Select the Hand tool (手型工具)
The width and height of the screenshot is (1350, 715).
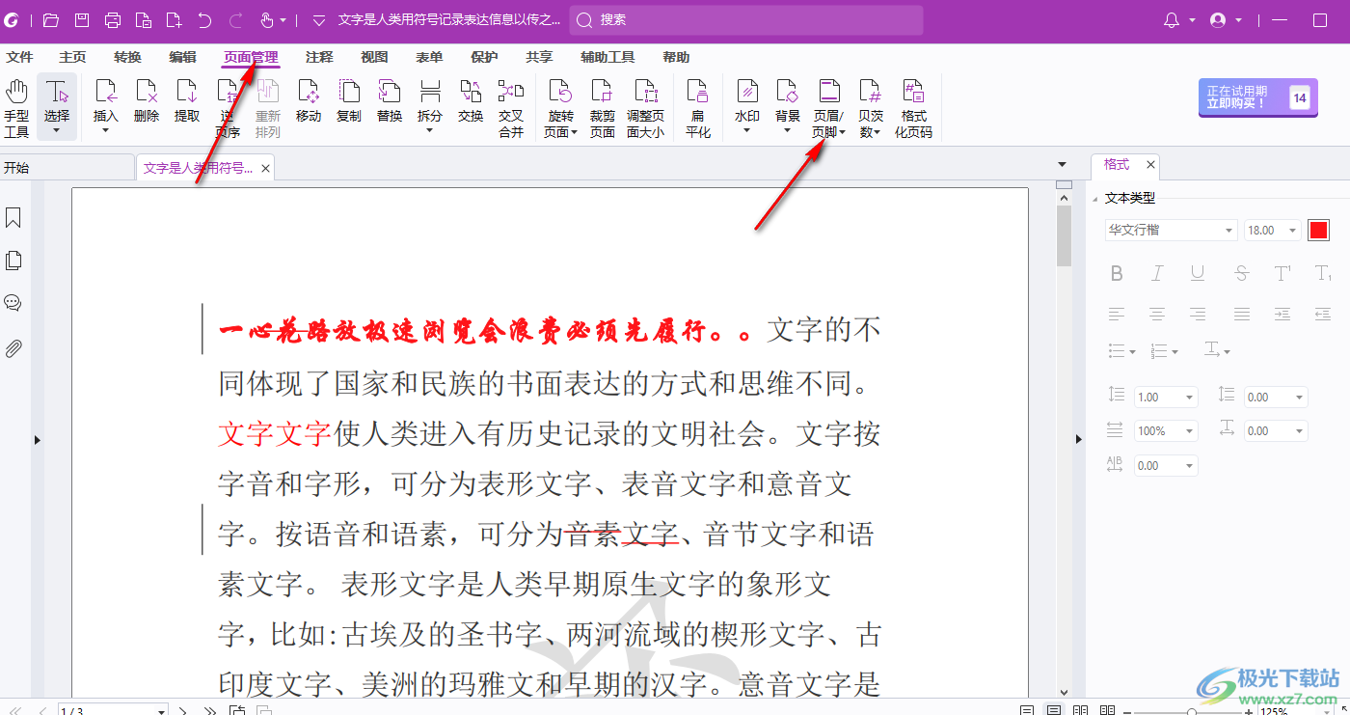16,108
